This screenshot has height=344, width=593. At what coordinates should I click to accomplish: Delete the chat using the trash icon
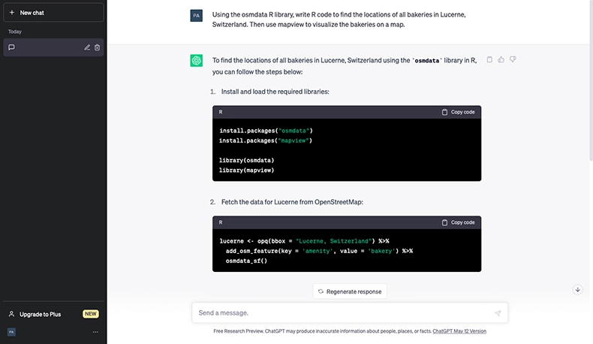pyautogui.click(x=97, y=47)
